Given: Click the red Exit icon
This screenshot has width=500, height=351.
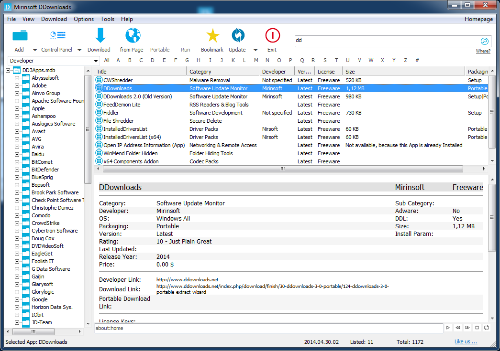Looking at the screenshot, I should coord(272,35).
